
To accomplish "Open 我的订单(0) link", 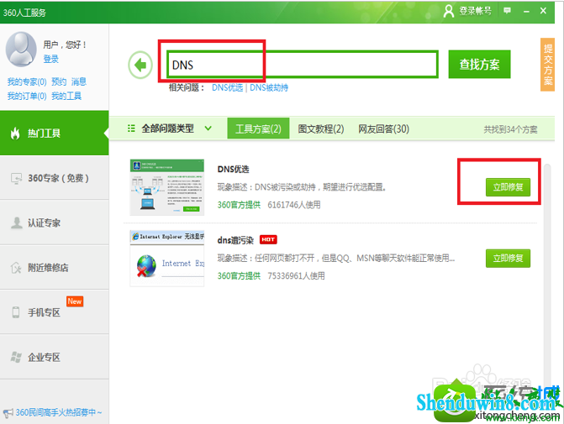I will pos(27,96).
